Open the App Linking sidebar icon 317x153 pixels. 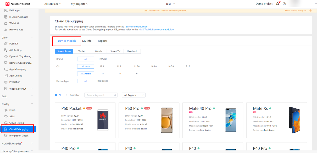tap(6, 76)
